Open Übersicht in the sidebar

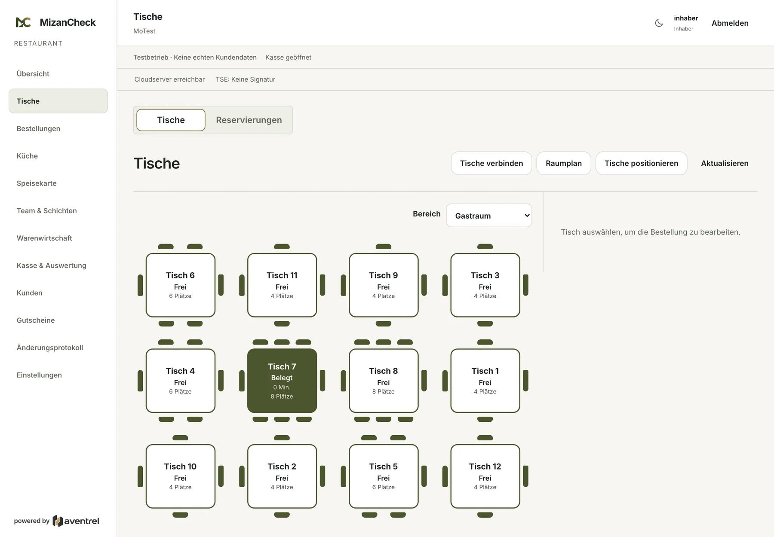(x=58, y=74)
